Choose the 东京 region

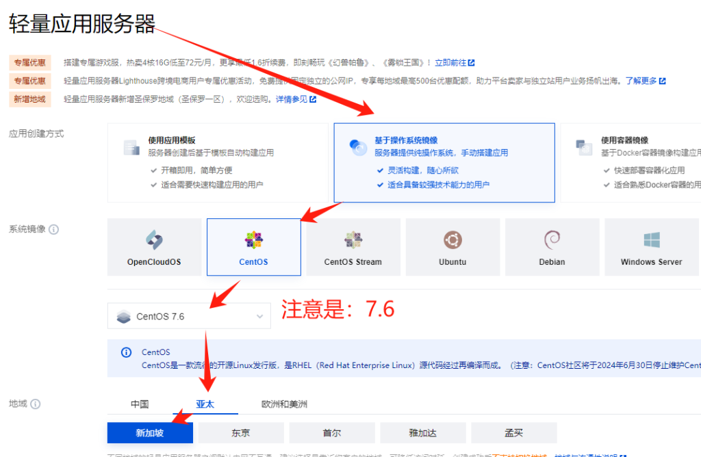click(241, 433)
